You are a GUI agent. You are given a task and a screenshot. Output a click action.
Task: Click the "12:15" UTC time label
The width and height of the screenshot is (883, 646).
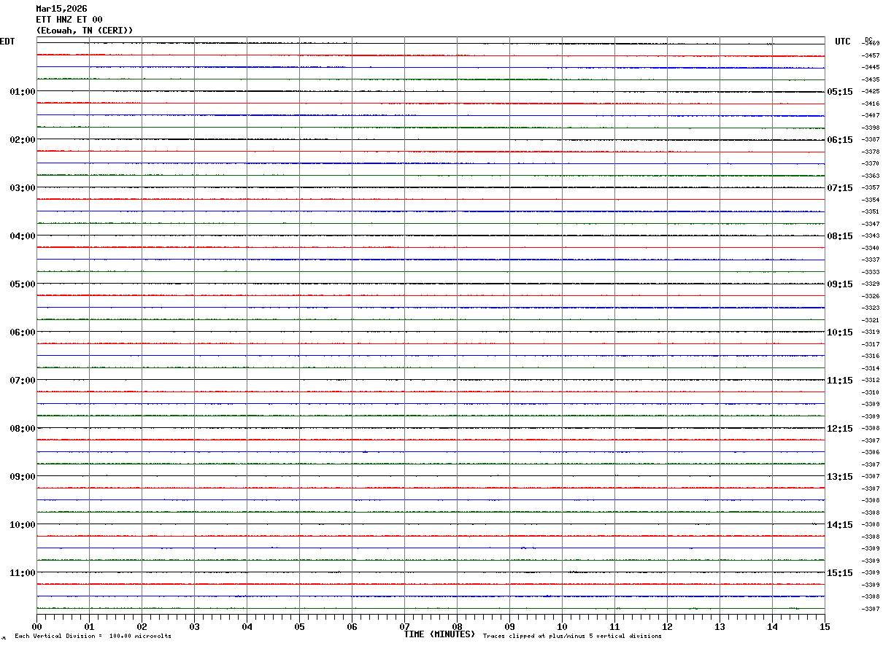click(x=840, y=429)
